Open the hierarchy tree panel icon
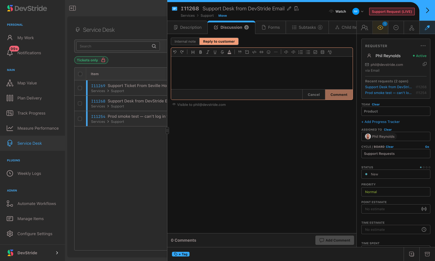Viewport: 435px width, 261px height. 411,27
